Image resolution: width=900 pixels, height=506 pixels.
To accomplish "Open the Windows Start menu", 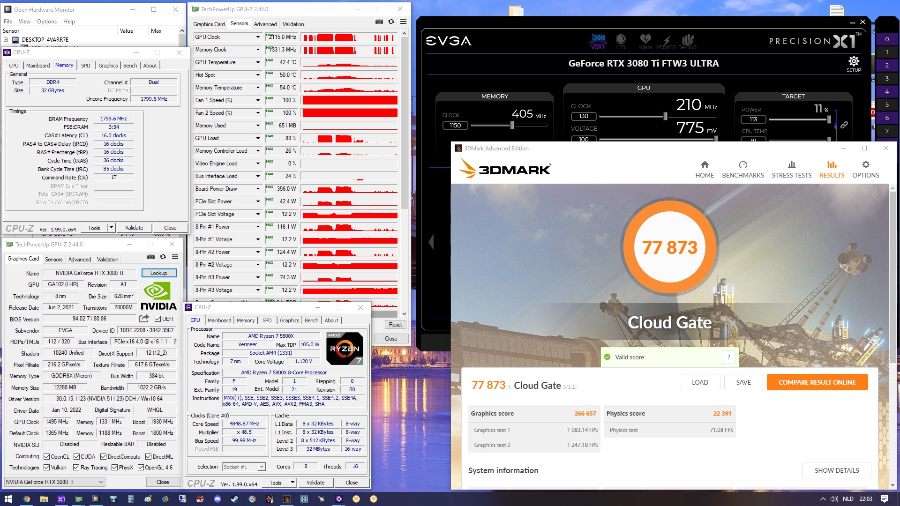I will coord(8,499).
